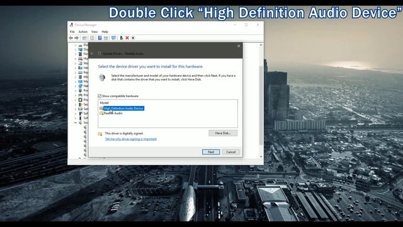
Task: Click the Keyboards device icon in tree
Action: click(x=81, y=73)
